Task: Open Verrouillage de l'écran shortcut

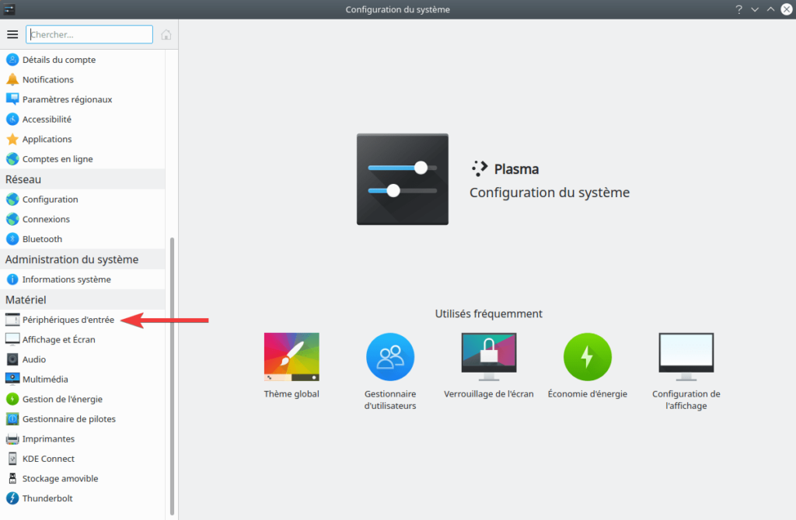Action: point(488,366)
